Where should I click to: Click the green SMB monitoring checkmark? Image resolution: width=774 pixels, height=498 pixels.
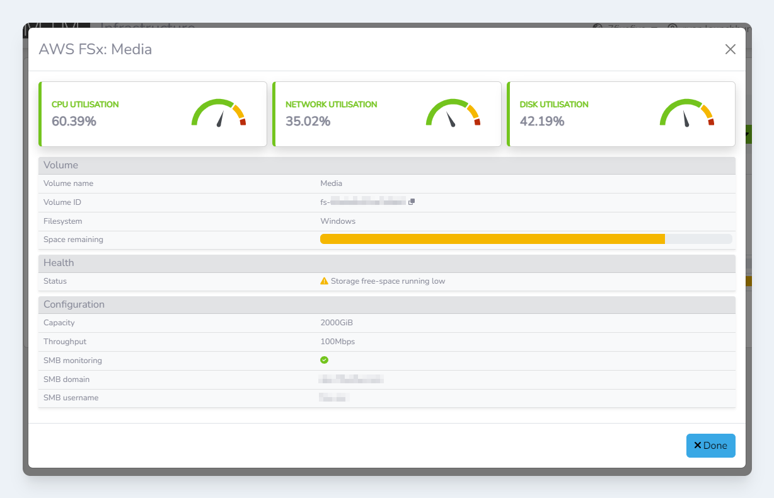point(324,360)
